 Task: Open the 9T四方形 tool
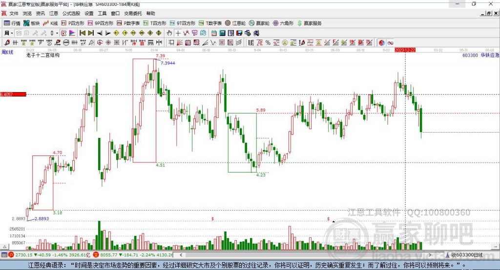(183, 23)
